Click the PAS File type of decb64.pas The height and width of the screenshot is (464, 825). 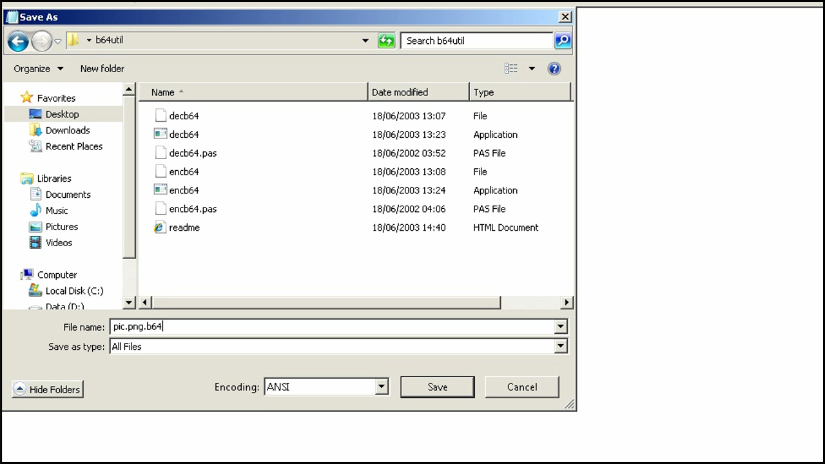click(x=489, y=153)
